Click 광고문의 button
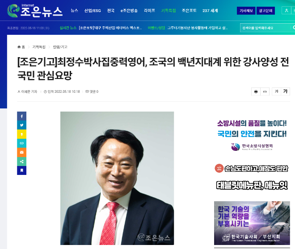Viewport: 295px width, 249px height. pyautogui.click(x=265, y=11)
